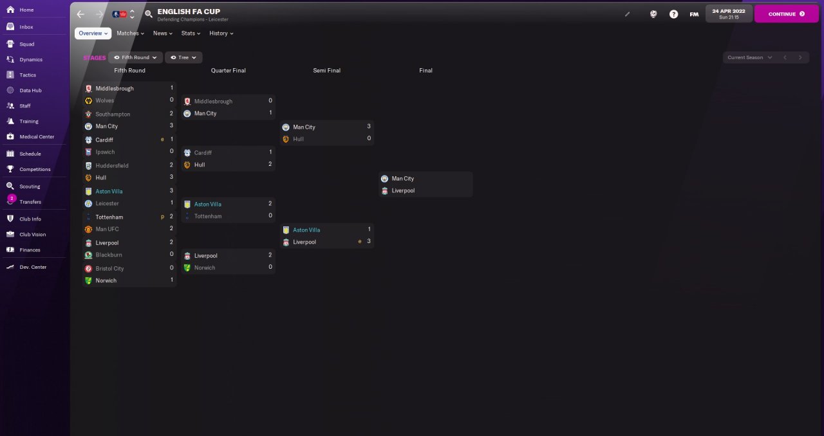Open the Matches tab menu
This screenshot has height=436, width=824.
tap(130, 33)
